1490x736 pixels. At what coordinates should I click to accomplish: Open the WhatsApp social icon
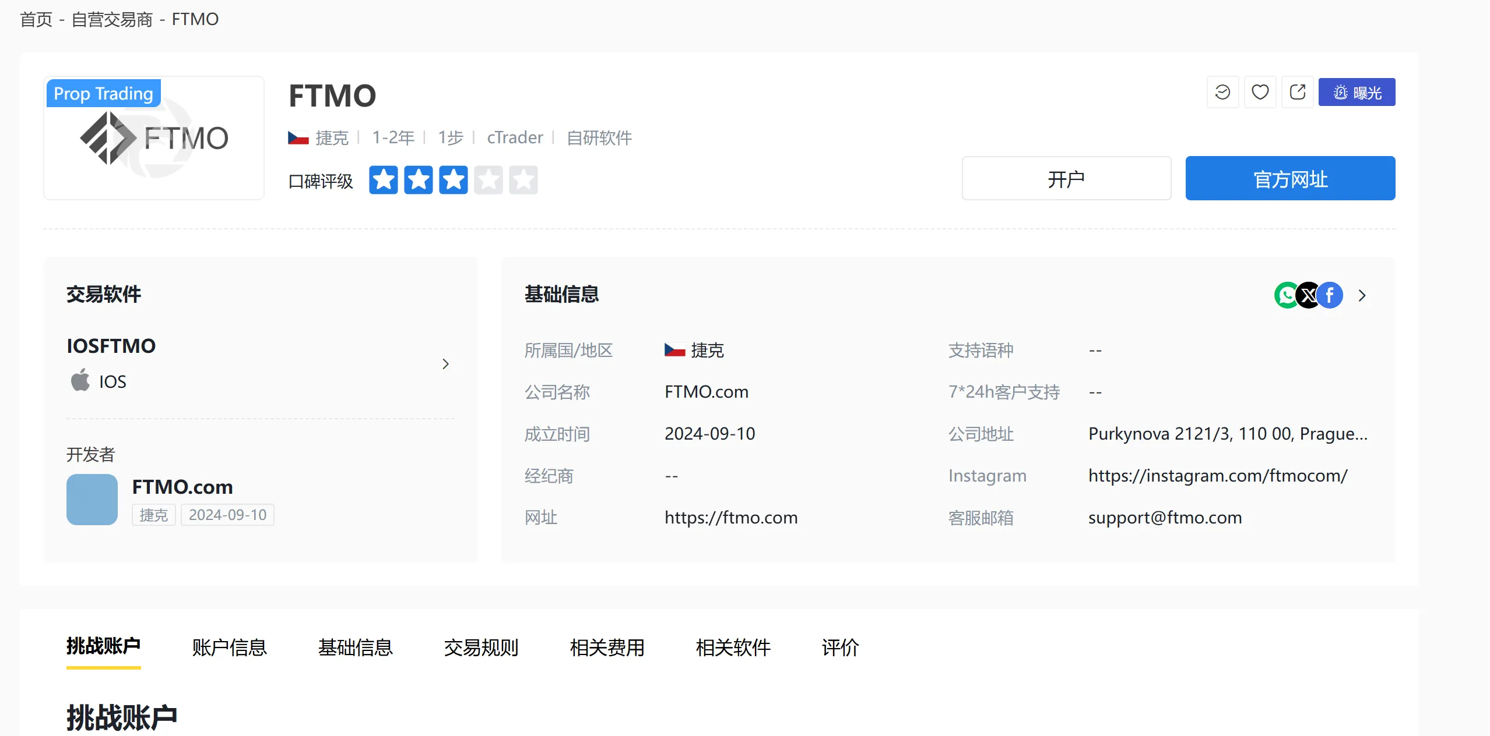coord(1287,295)
